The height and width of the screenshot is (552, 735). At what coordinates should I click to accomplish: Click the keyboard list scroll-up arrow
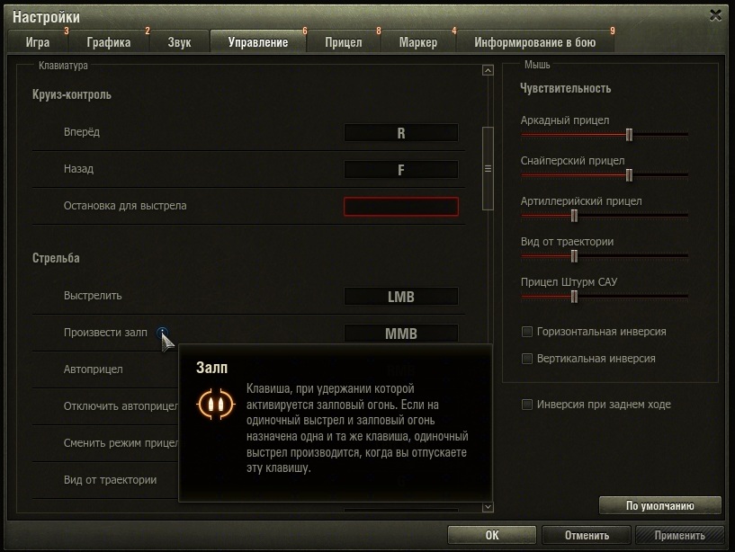pos(488,70)
